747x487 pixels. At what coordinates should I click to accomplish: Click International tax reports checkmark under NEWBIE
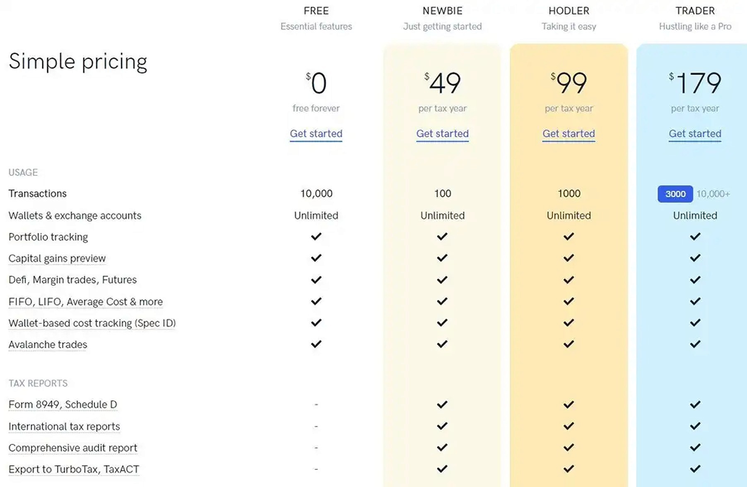click(x=442, y=426)
